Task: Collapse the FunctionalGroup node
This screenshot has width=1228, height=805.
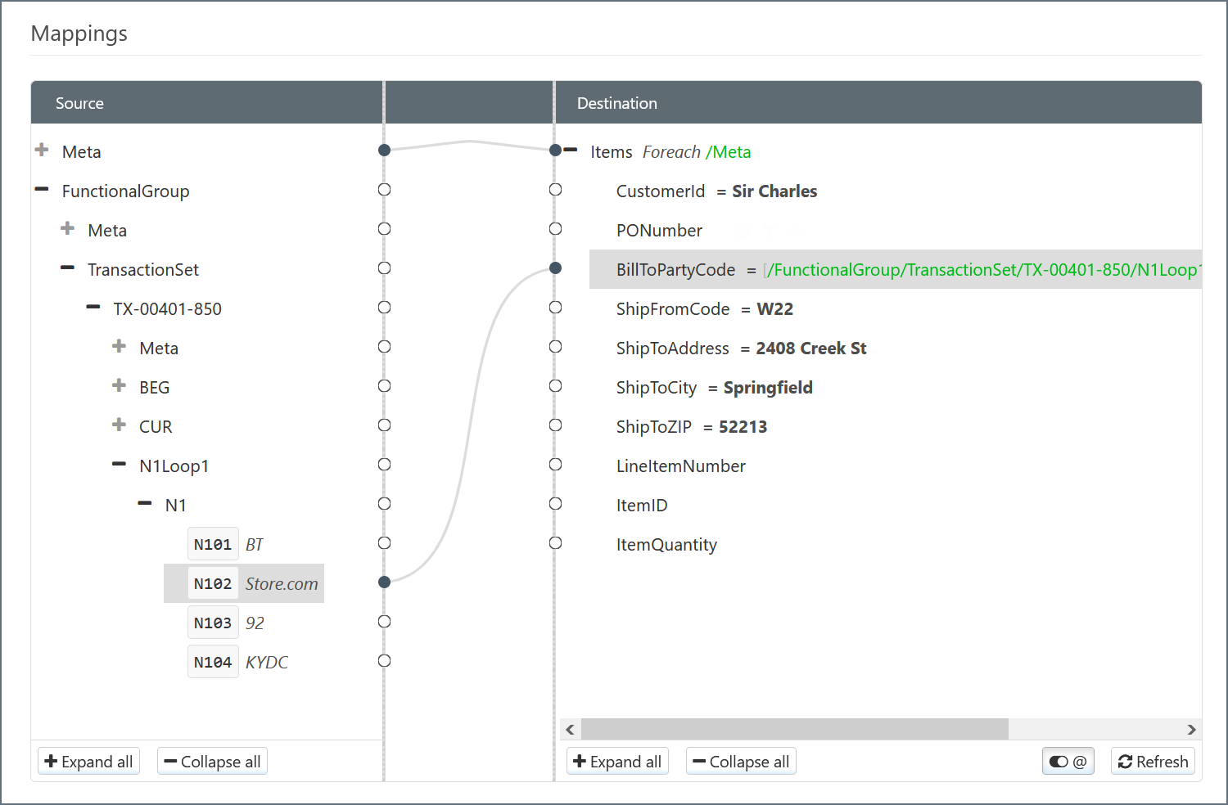Action: click(42, 190)
